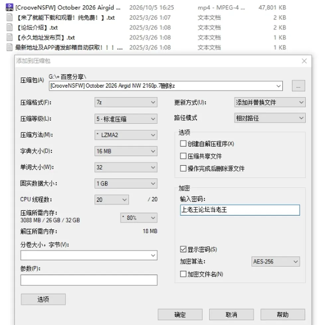Enable 创建自解压程序 checkbox
319x325 pixels.
click(183, 144)
